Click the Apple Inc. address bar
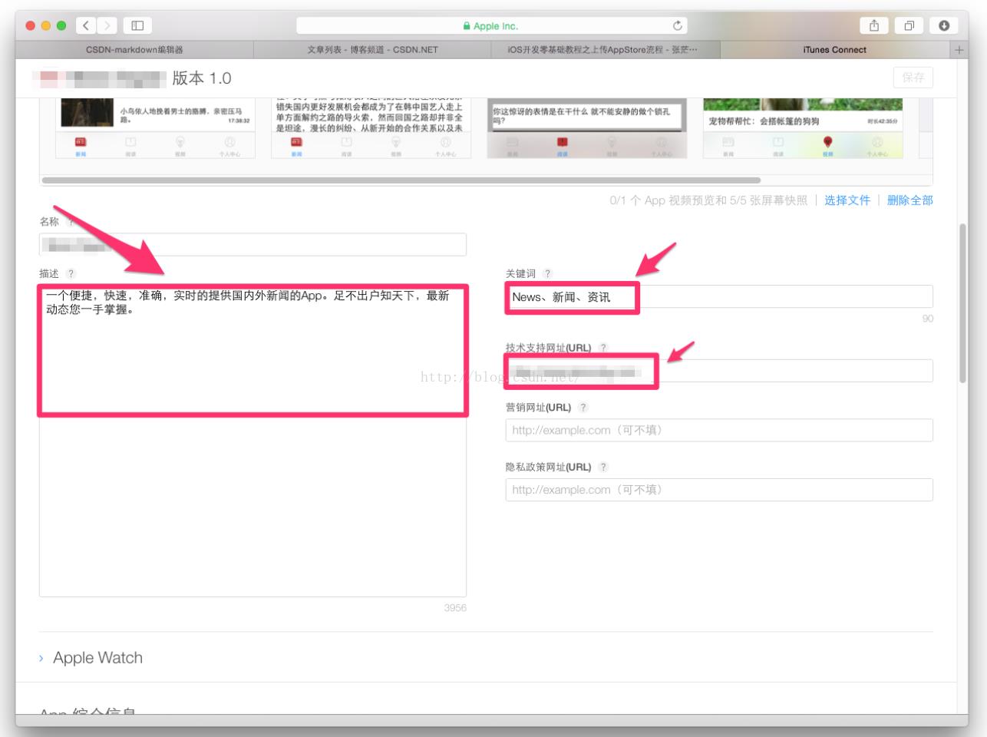 492,25
